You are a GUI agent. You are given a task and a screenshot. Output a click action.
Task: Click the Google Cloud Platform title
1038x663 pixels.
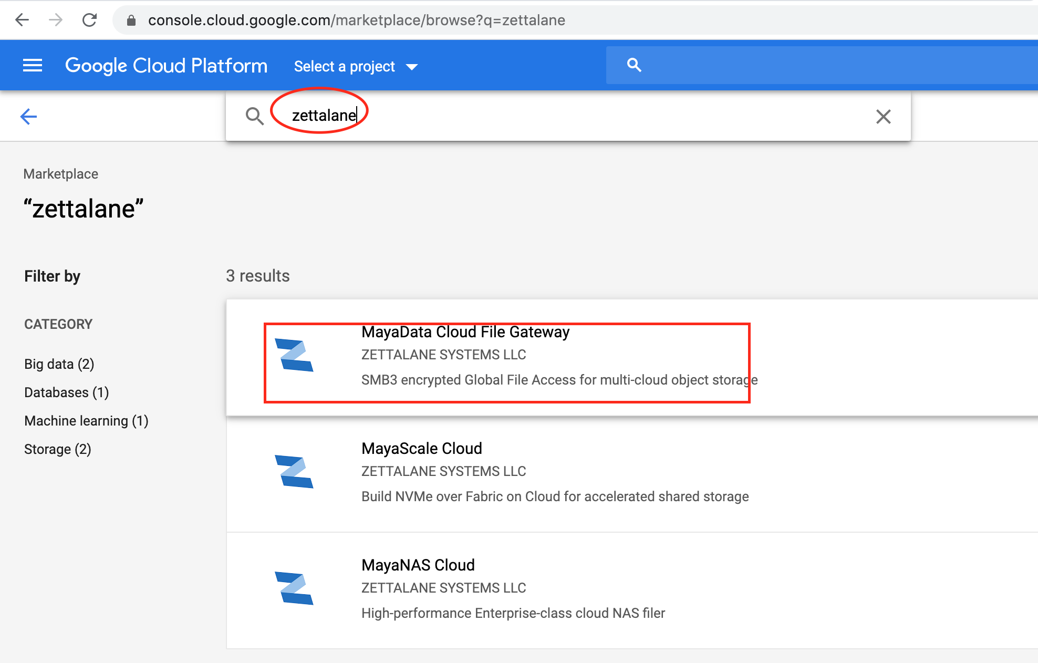[166, 66]
